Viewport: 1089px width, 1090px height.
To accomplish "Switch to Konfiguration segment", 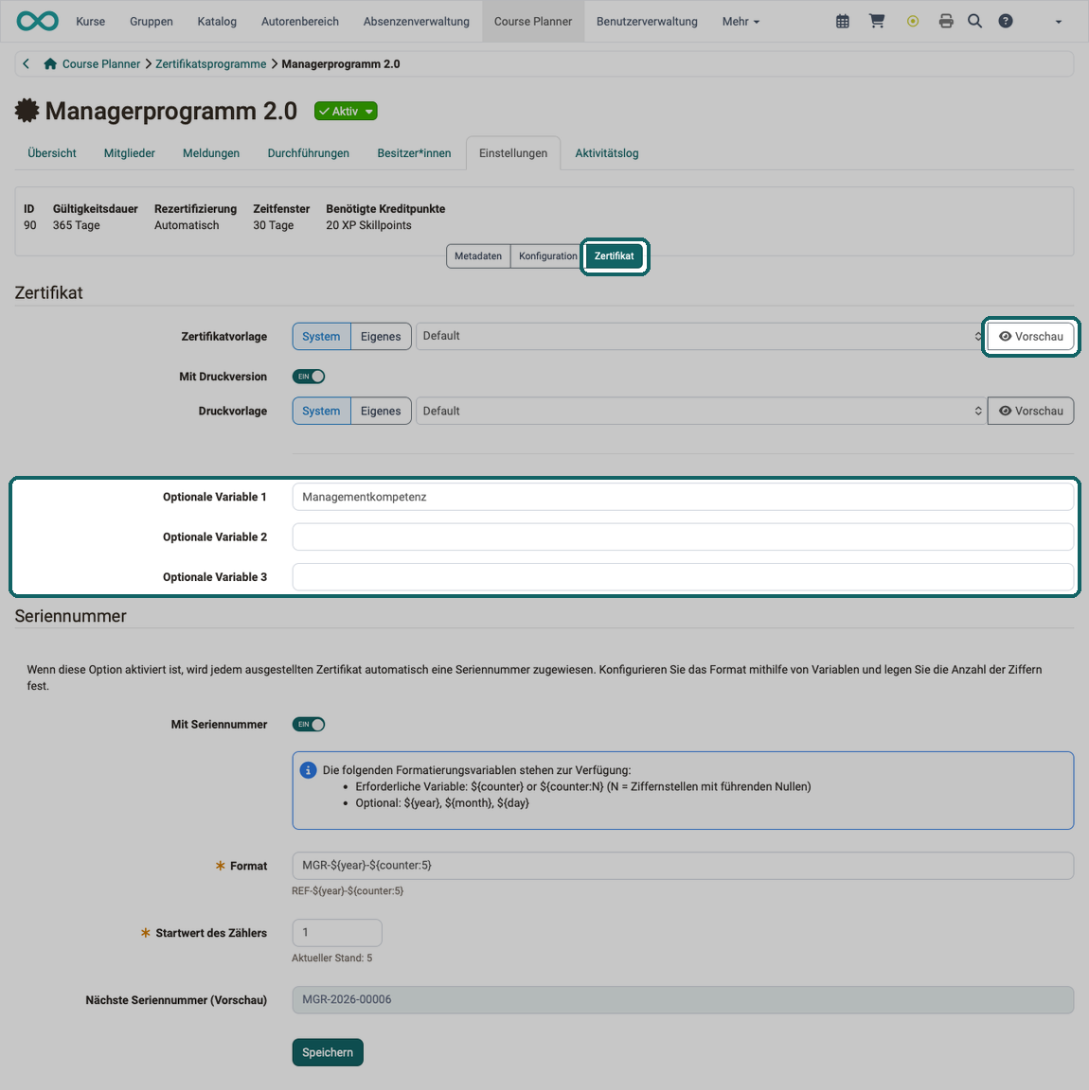I will (x=547, y=255).
